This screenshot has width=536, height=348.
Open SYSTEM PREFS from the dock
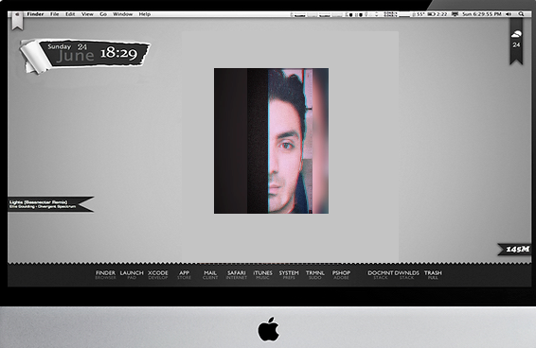(x=289, y=274)
